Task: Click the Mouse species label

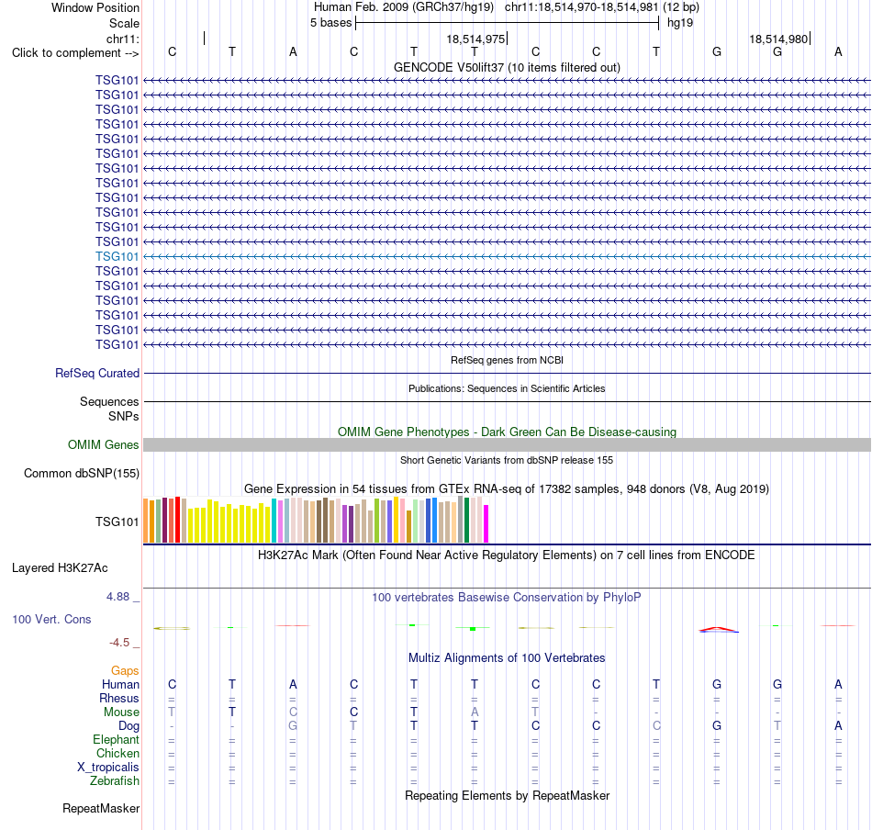Action: coord(121,712)
